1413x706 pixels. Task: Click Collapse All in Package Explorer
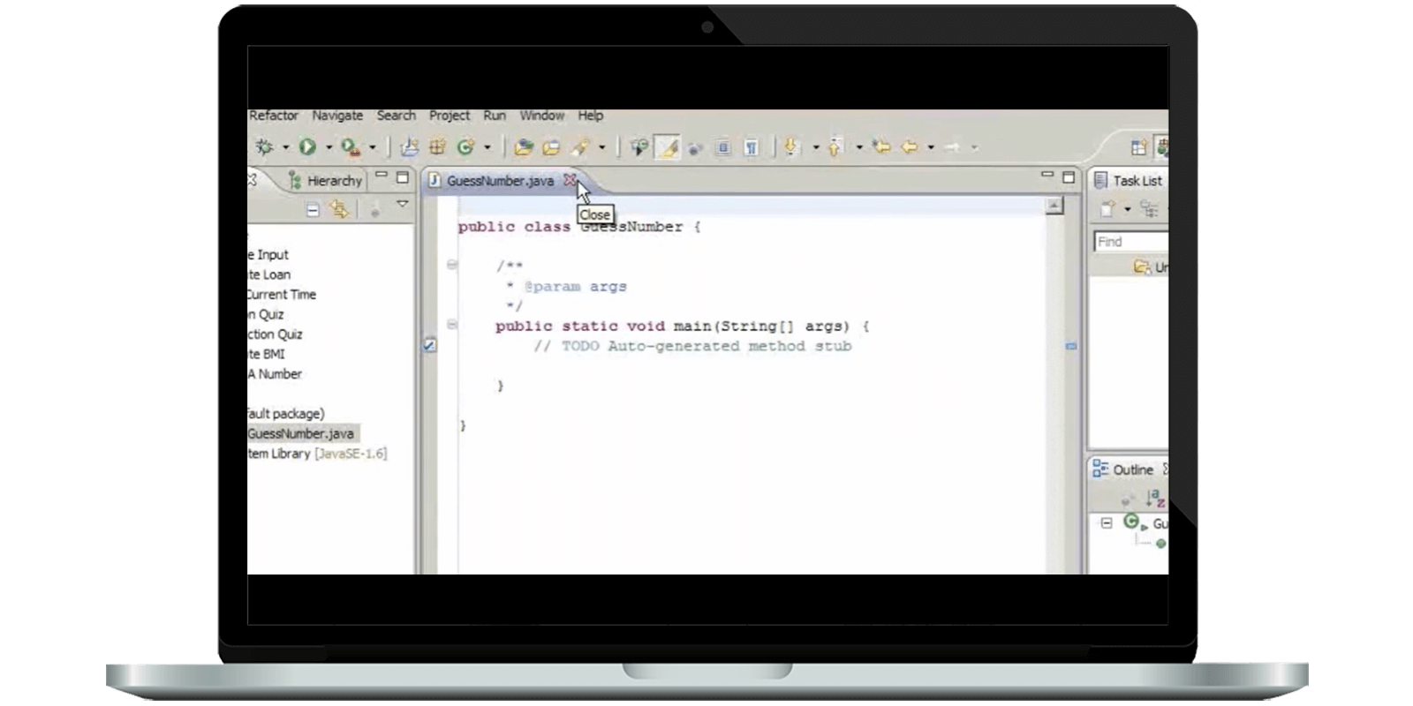click(313, 209)
